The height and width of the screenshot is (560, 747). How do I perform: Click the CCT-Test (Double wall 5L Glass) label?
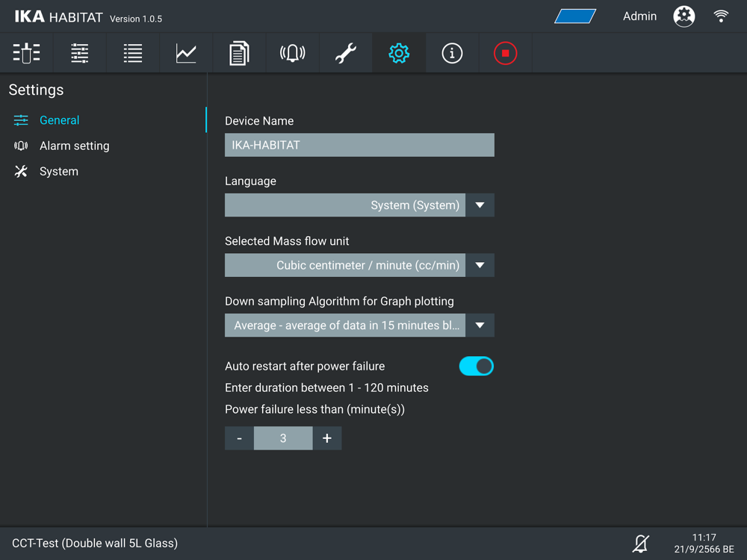click(95, 544)
